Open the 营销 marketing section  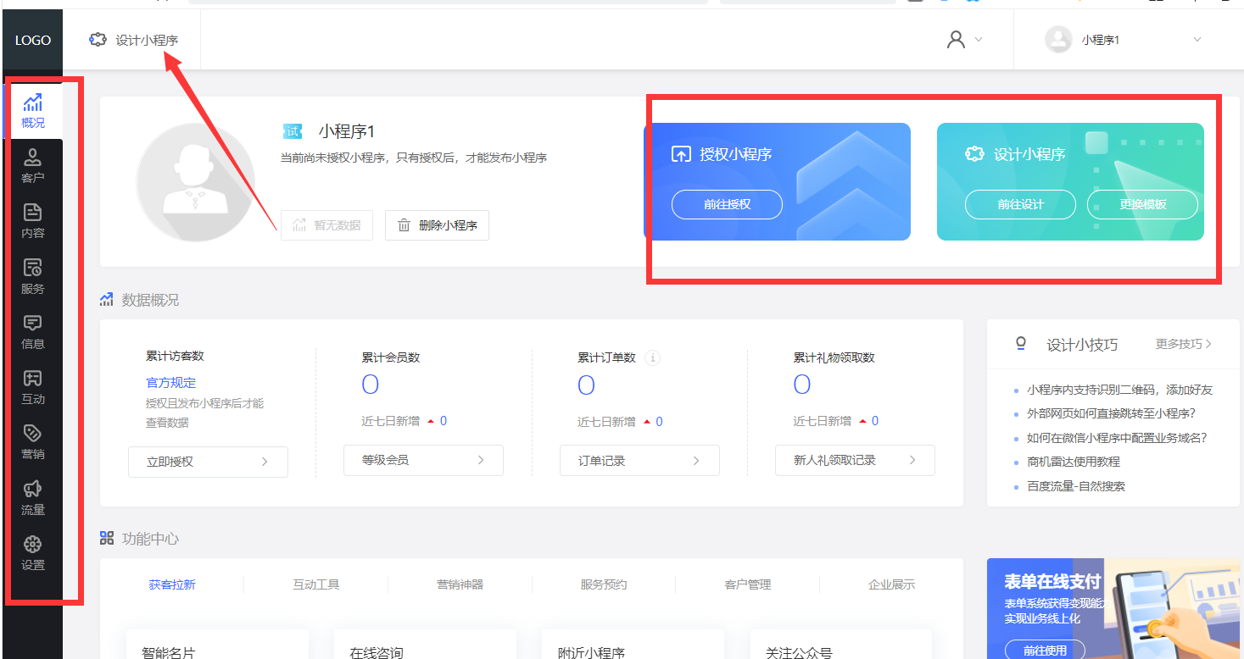pos(32,443)
